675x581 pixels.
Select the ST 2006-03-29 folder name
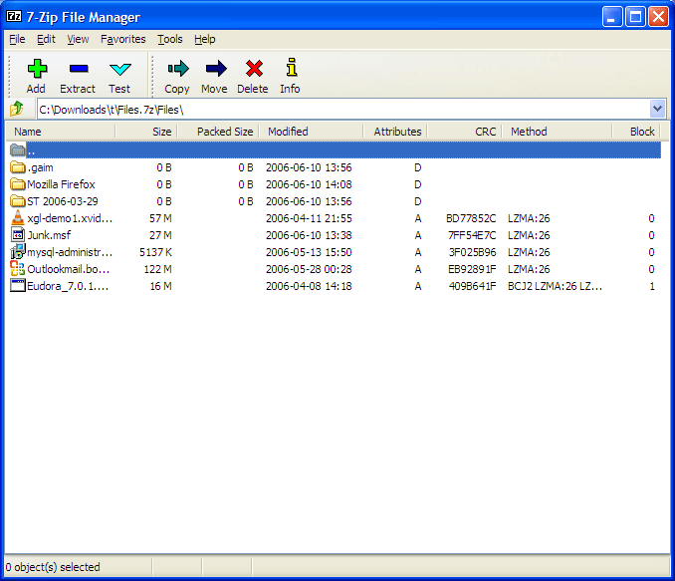tap(63, 201)
